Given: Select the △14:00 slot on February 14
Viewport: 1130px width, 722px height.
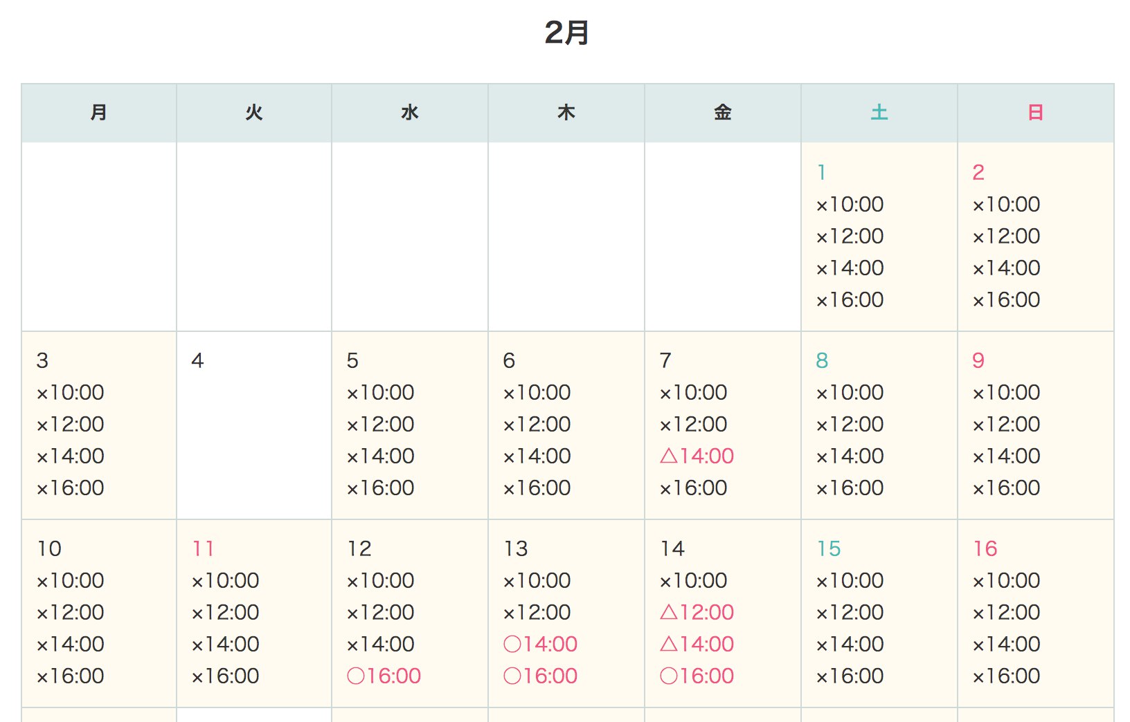Looking at the screenshot, I should 697,644.
